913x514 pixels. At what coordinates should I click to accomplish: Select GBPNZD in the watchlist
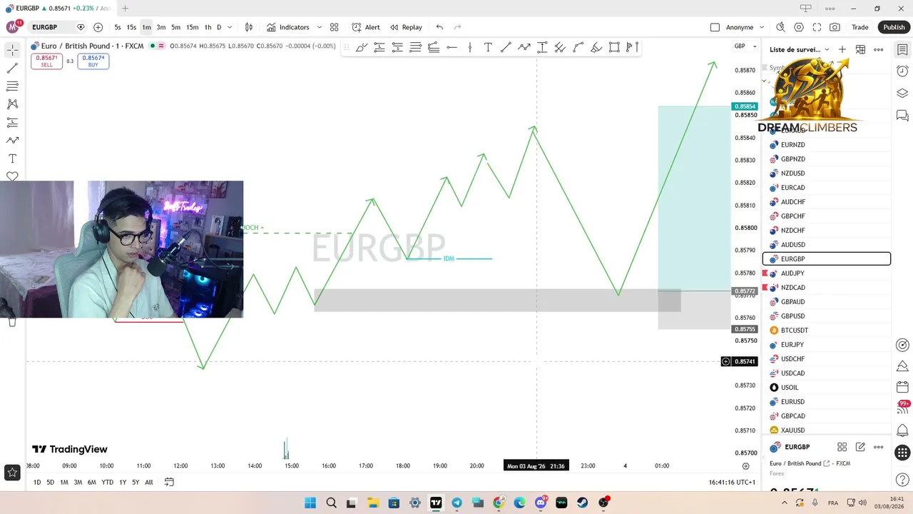pos(827,159)
